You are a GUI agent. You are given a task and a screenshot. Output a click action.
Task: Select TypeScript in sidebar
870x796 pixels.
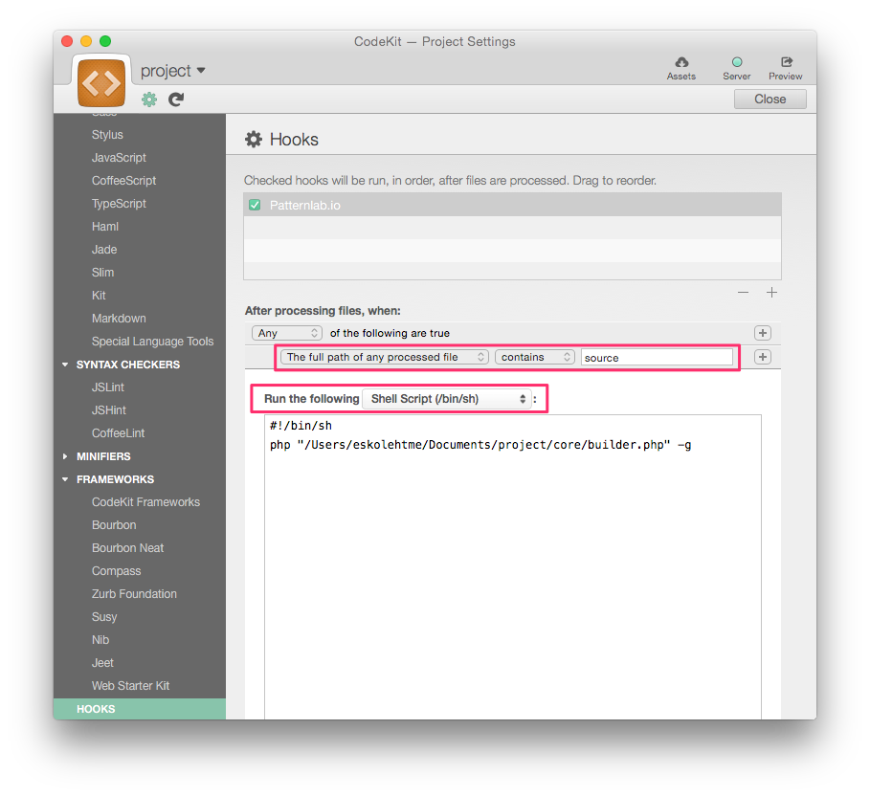[x=119, y=204]
